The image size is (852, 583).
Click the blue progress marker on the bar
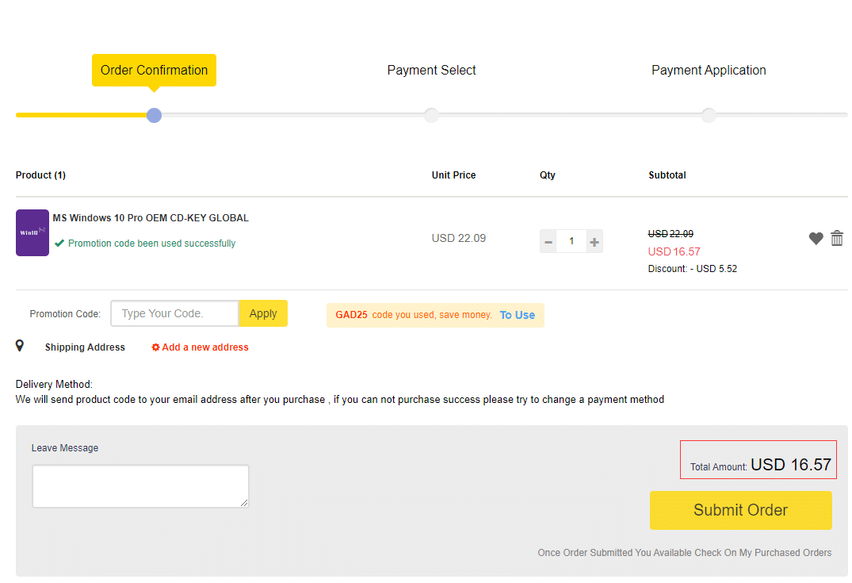(x=154, y=115)
